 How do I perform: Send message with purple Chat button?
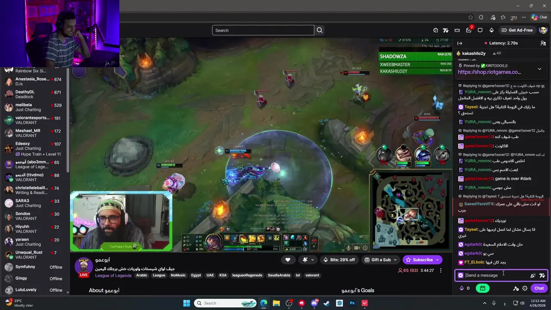pyautogui.click(x=539, y=288)
